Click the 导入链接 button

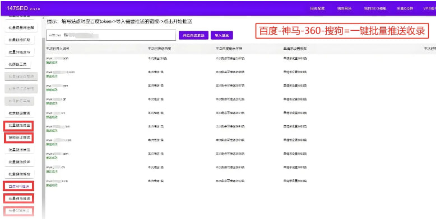[222, 36]
